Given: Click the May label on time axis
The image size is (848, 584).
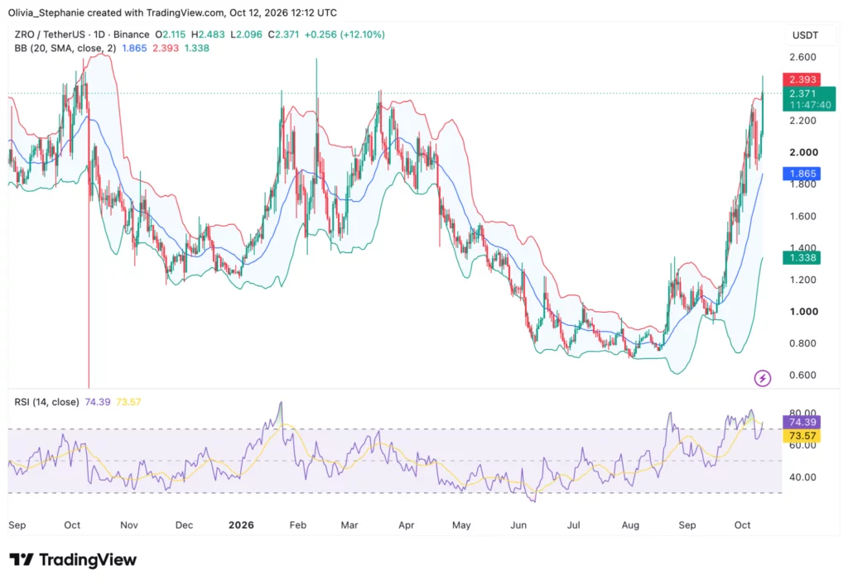Looking at the screenshot, I should point(461,525).
